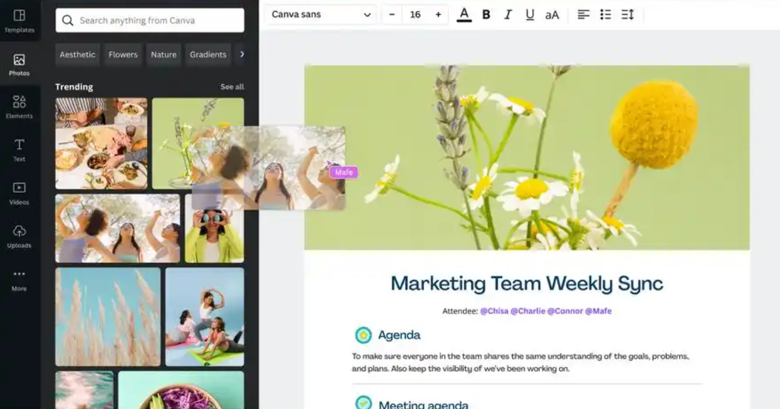Filter photos by Flowers
Image resolution: width=780 pixels, height=409 pixels.
pos(123,55)
